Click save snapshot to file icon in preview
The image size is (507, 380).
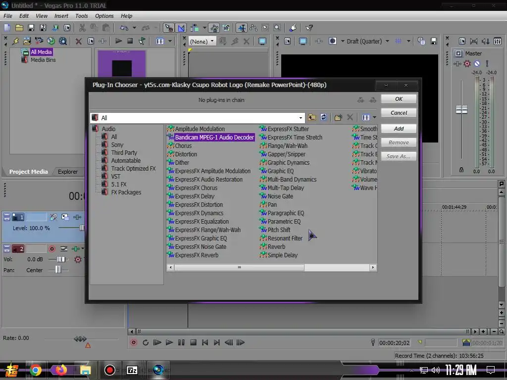434,41
